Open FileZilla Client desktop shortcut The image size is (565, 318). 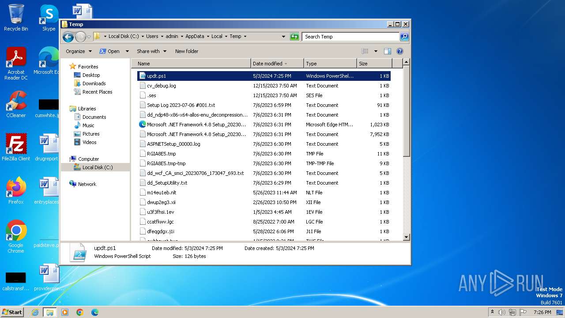tap(16, 147)
